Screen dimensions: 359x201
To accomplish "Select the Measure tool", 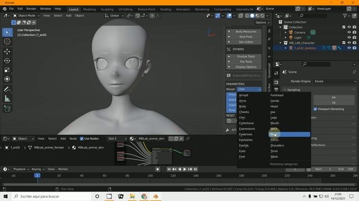I will point(7,98).
